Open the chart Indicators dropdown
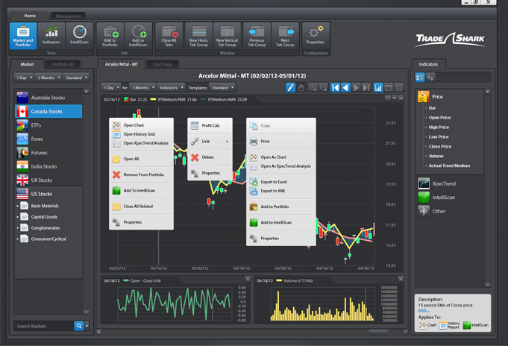 [x=171, y=88]
